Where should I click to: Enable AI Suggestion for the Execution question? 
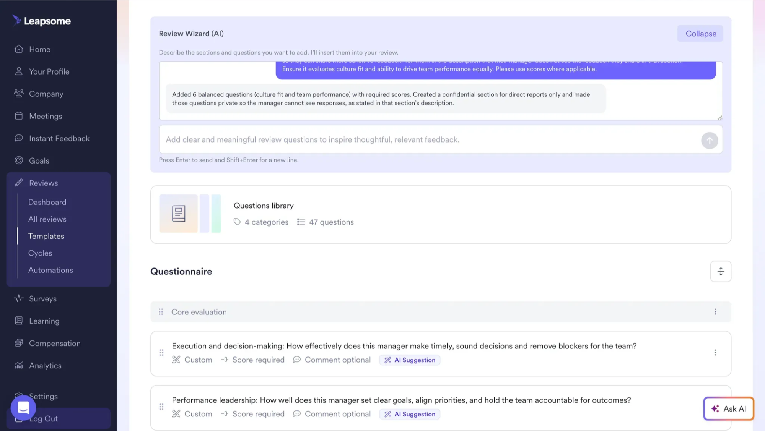(409, 360)
